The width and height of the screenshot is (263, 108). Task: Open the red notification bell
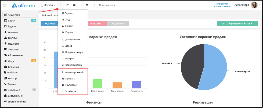coord(93,5)
